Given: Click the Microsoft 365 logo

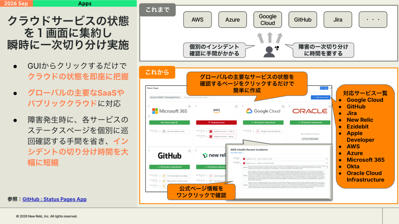Looking at the screenshot, I should (169, 111).
